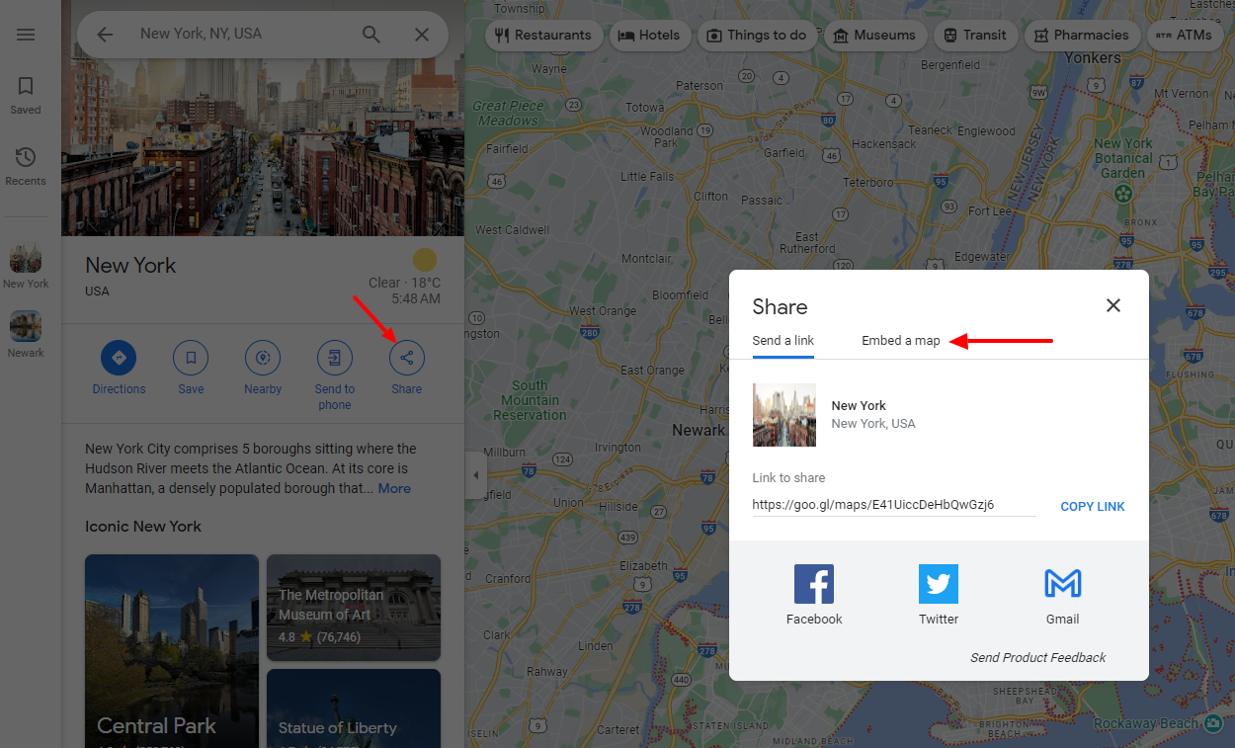
Task: Click the share link URL field
Action: [x=893, y=505]
